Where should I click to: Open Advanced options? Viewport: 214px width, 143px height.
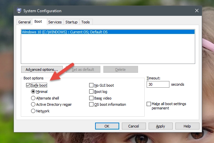tap(42, 70)
